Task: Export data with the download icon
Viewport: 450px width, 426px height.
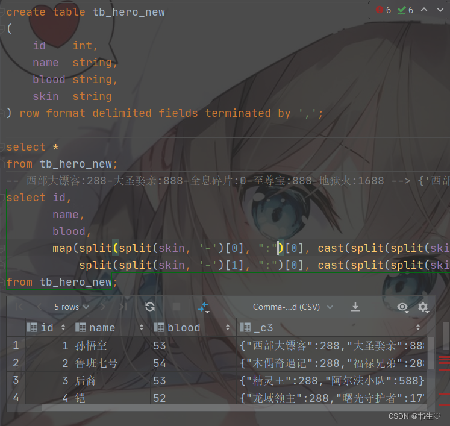Action: tap(355, 307)
